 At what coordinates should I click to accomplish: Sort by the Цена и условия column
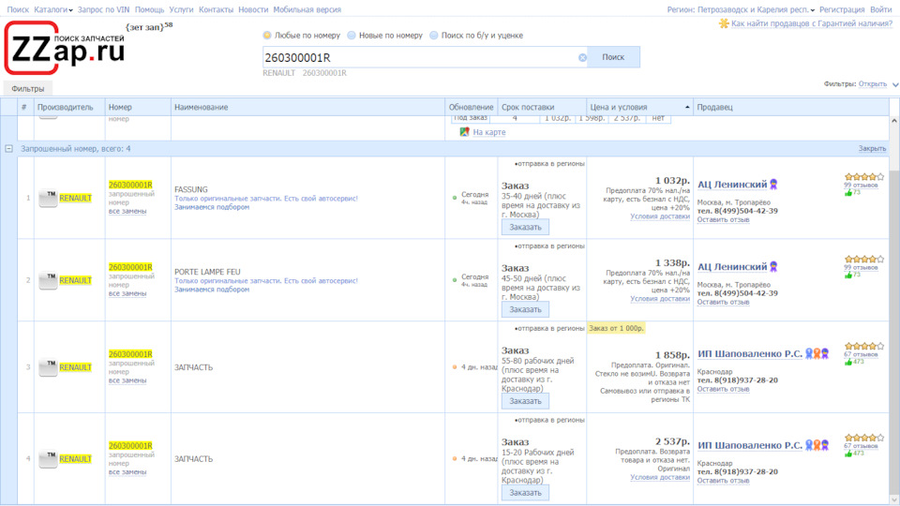639,107
